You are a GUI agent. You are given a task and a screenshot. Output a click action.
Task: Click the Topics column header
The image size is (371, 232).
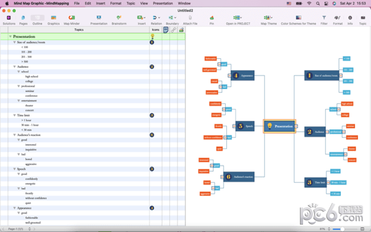pyautogui.click(x=79, y=30)
